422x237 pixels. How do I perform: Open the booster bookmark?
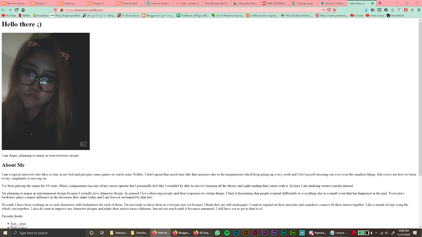pos(357,16)
